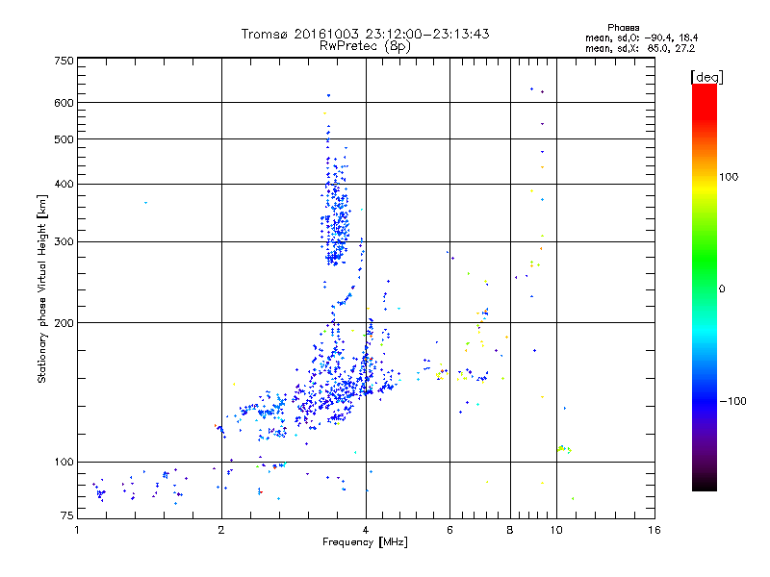Click the y-axis tick label "750"

click(64, 61)
